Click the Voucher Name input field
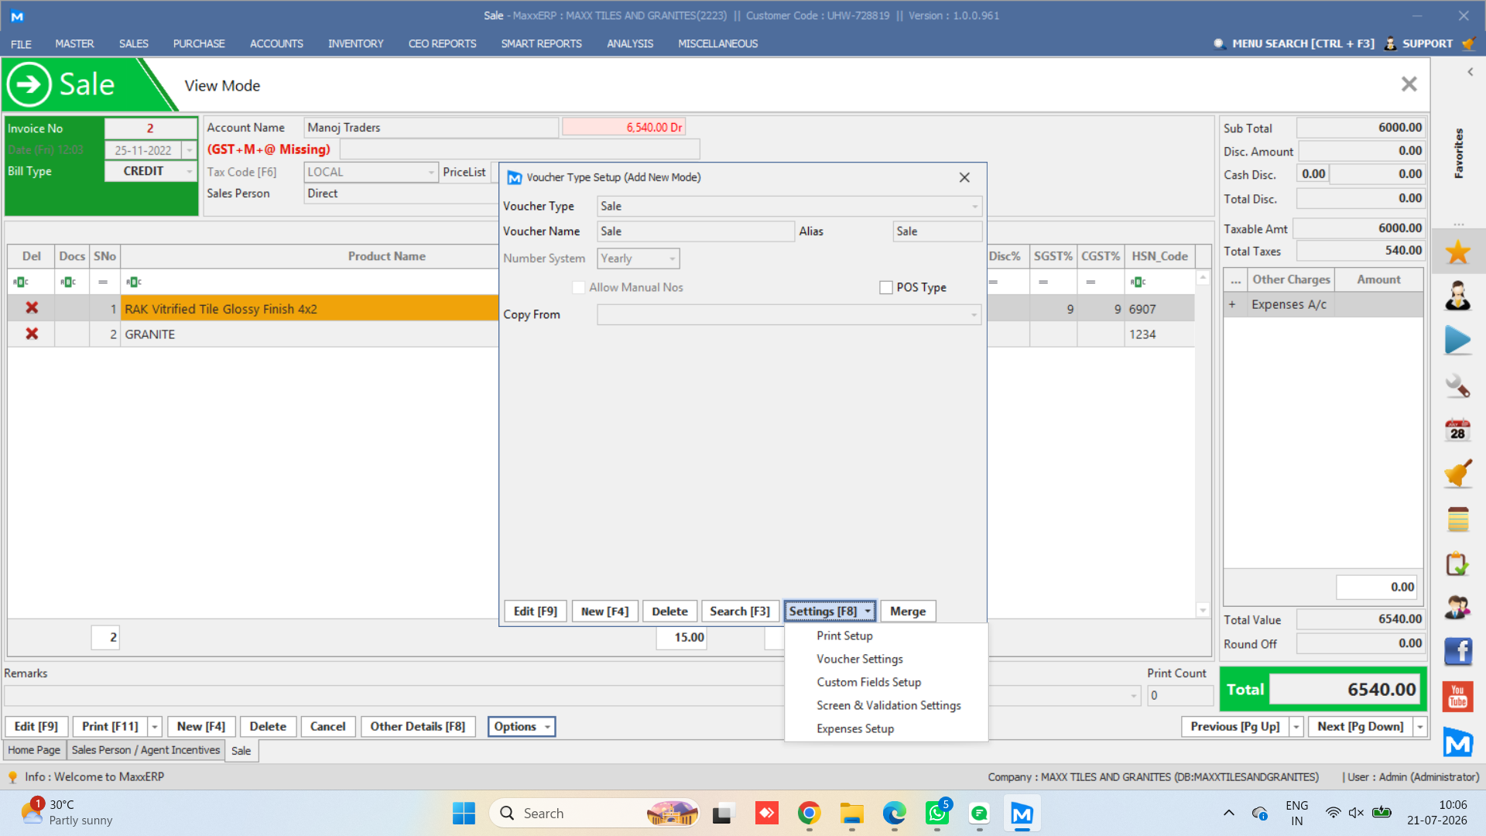 pos(695,231)
